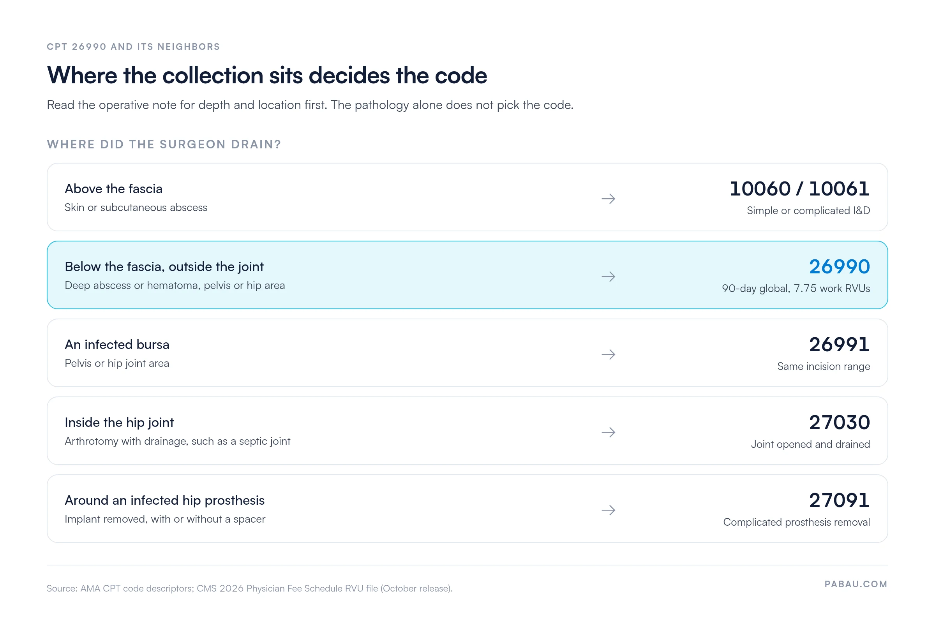
Task: Click 'Same incision range'
Action: pos(824,366)
